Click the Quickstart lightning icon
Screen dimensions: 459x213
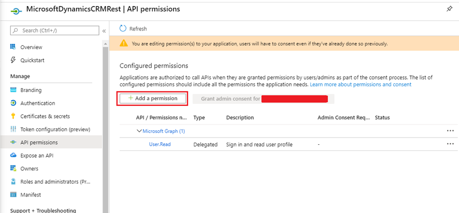[13, 60]
